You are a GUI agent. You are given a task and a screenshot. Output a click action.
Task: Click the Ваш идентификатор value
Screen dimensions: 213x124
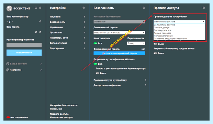point(10,22)
